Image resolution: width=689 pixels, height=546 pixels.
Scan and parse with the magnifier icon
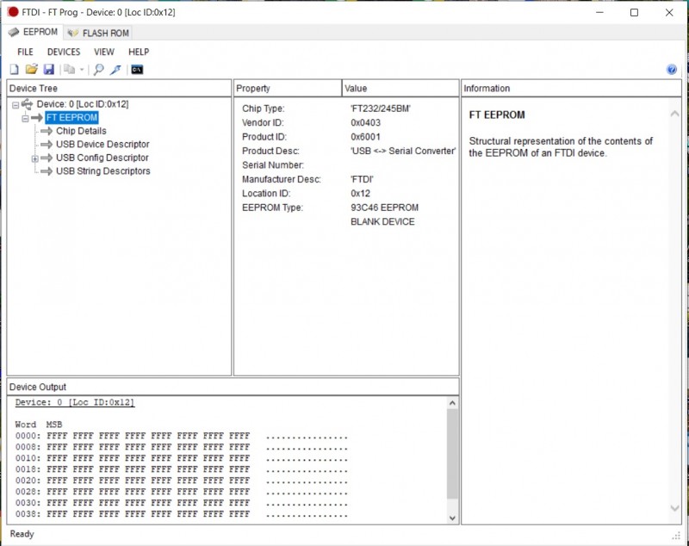pos(99,70)
